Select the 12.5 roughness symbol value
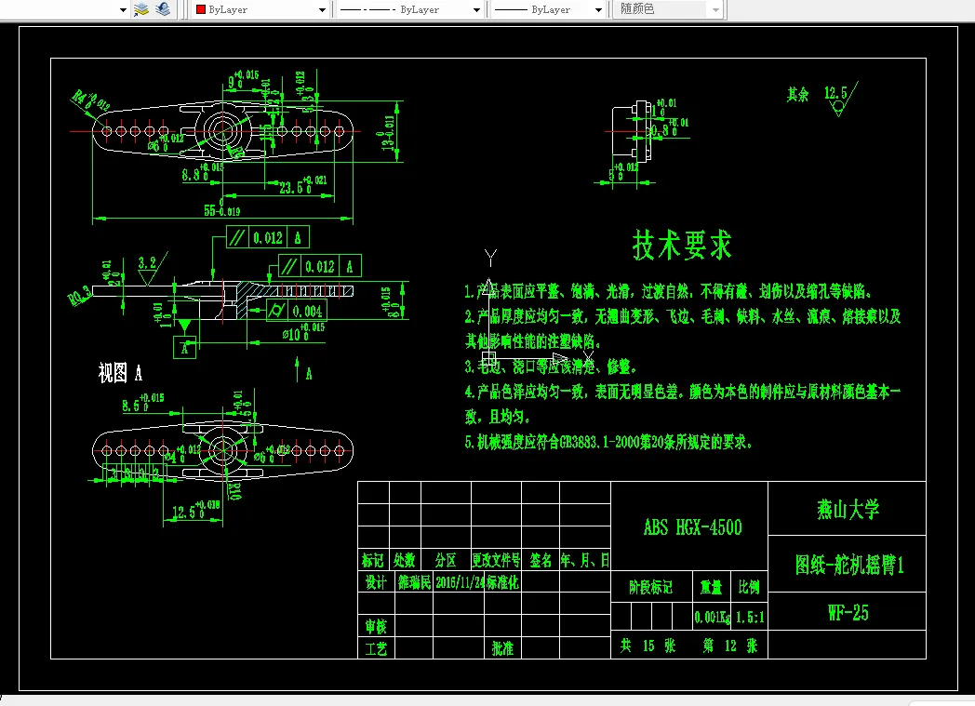Screen dimensions: 975x706 pos(835,93)
